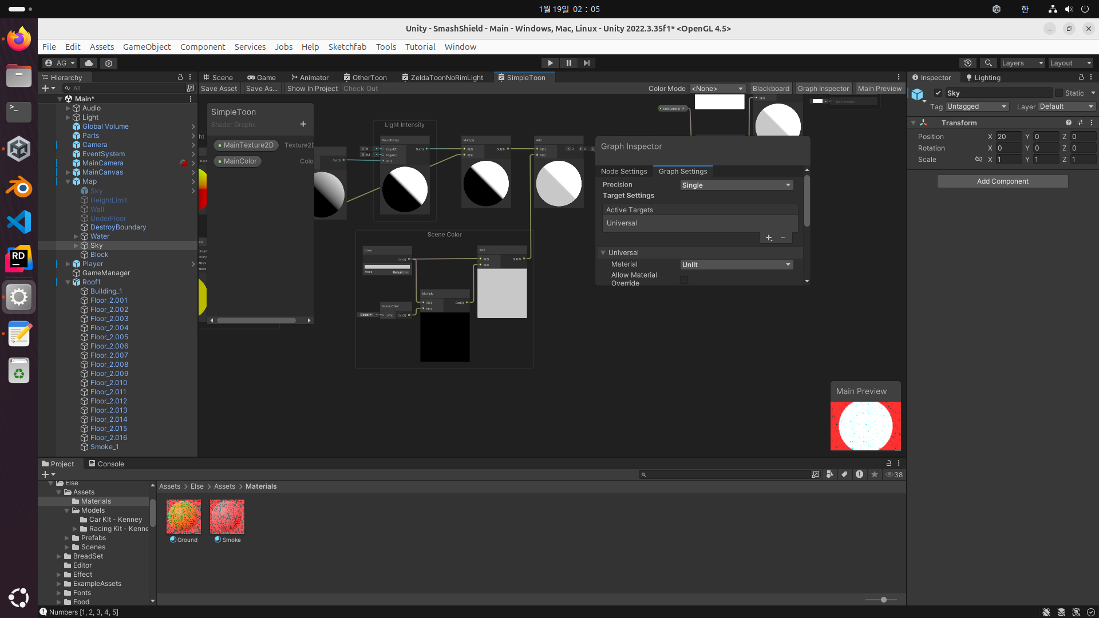Open Transform component help icon

[1068, 123]
